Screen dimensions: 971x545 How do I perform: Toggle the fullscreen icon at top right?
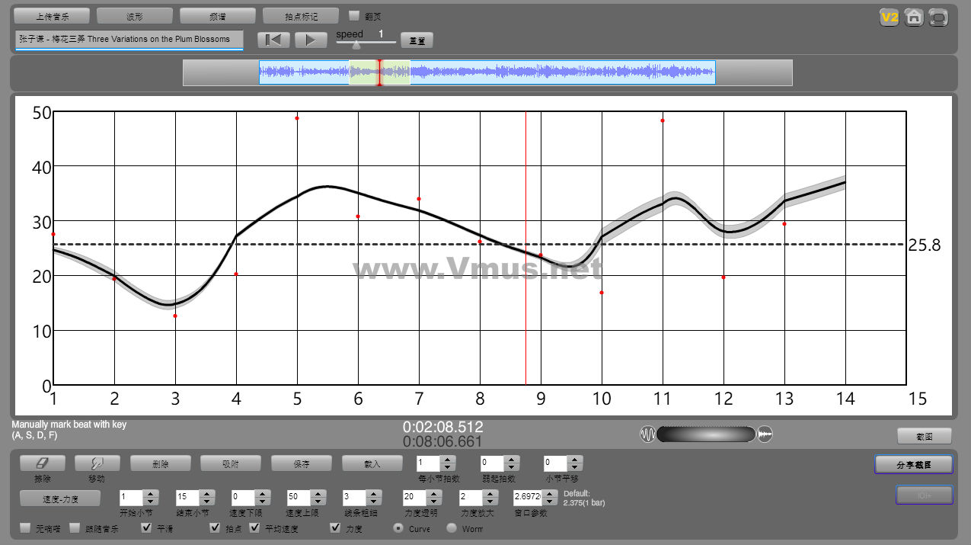pos(939,18)
